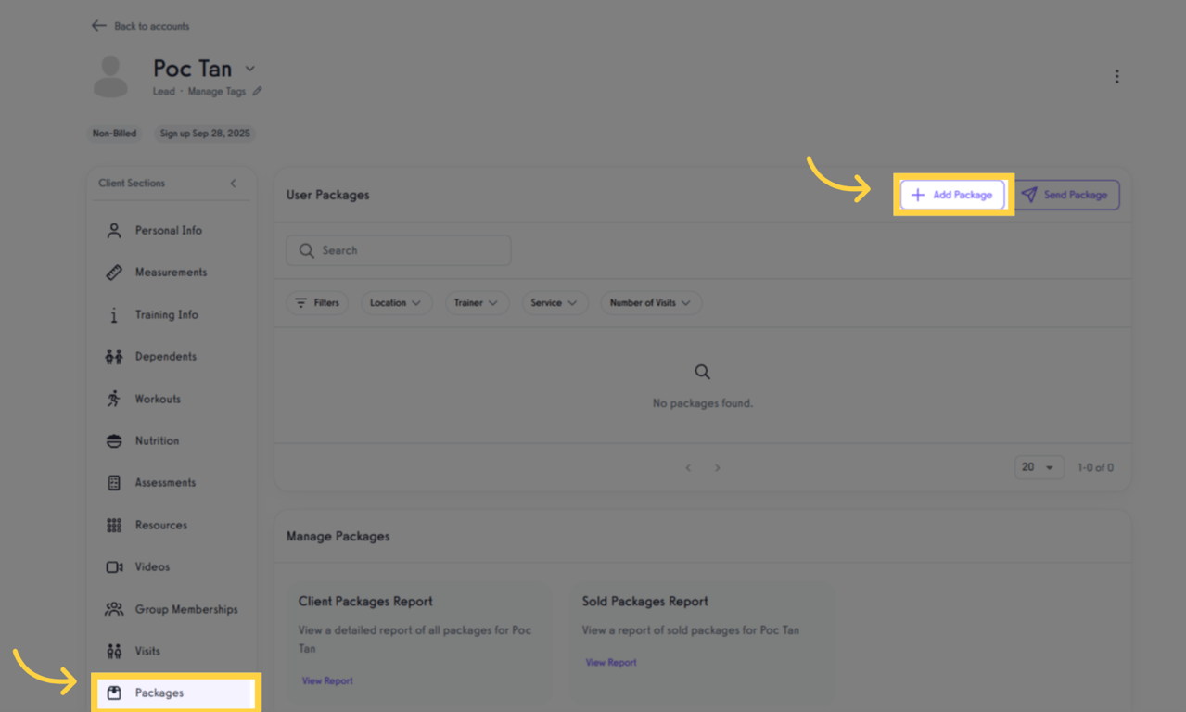Open the Number of Visits dropdown
Screen dimensions: 1186x712
[x=650, y=302]
